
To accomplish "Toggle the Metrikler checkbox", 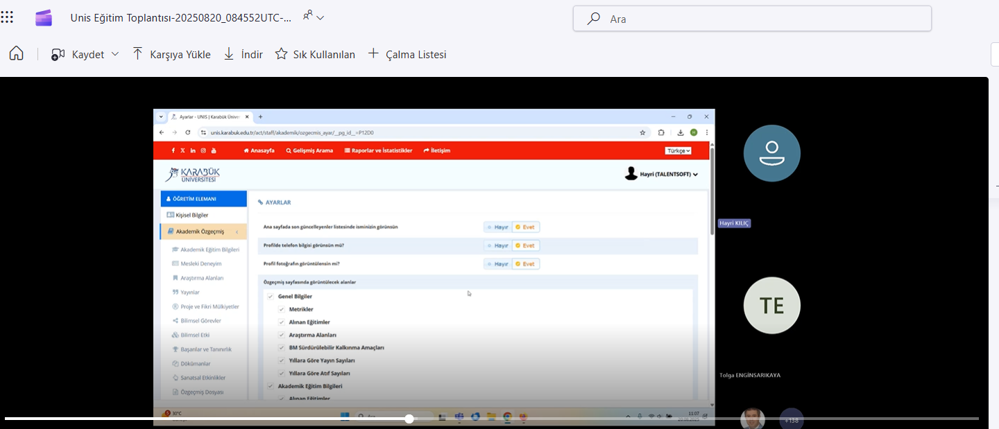I will 282,309.
